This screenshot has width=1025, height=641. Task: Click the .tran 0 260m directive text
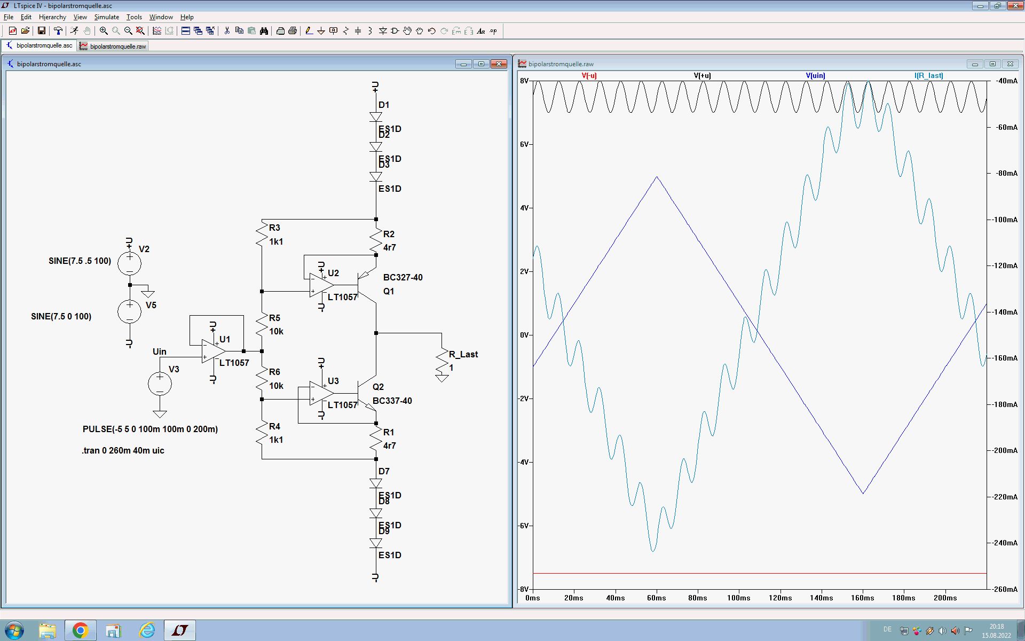(x=123, y=450)
